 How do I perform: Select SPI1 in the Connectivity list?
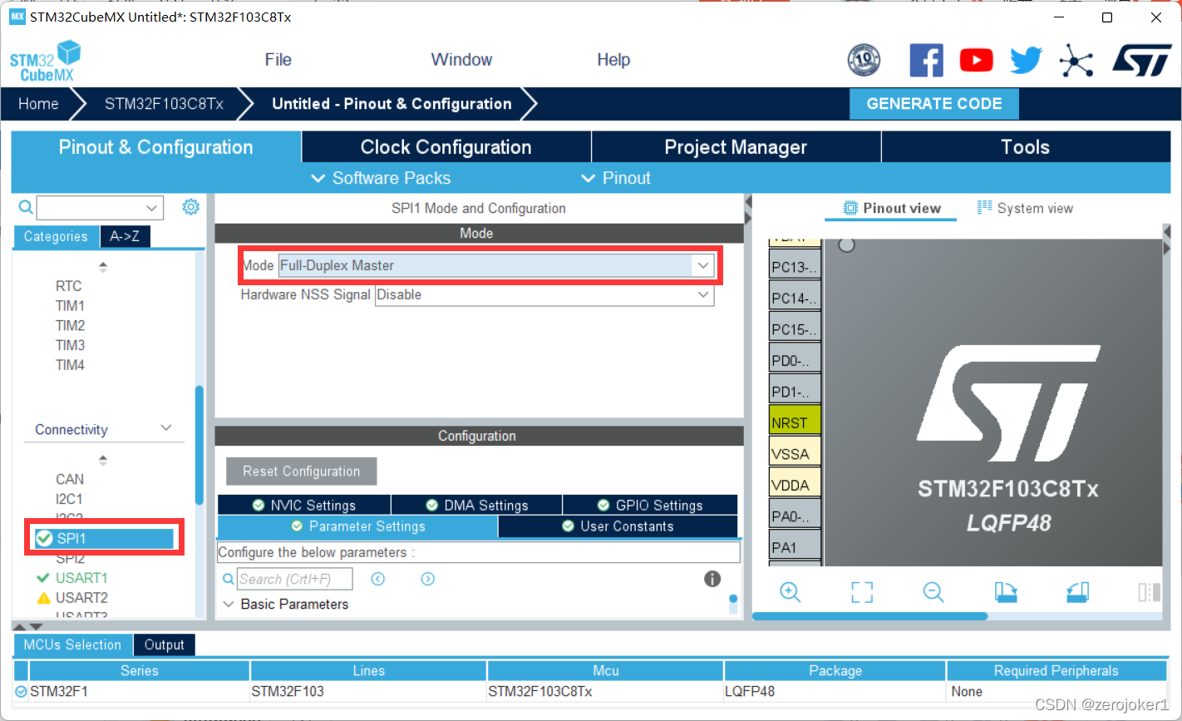tap(104, 539)
